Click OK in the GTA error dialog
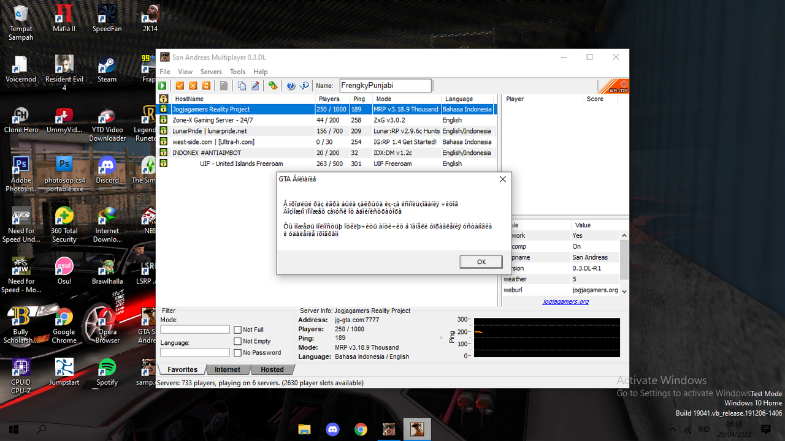Image resolution: width=785 pixels, height=441 pixels. tap(481, 262)
